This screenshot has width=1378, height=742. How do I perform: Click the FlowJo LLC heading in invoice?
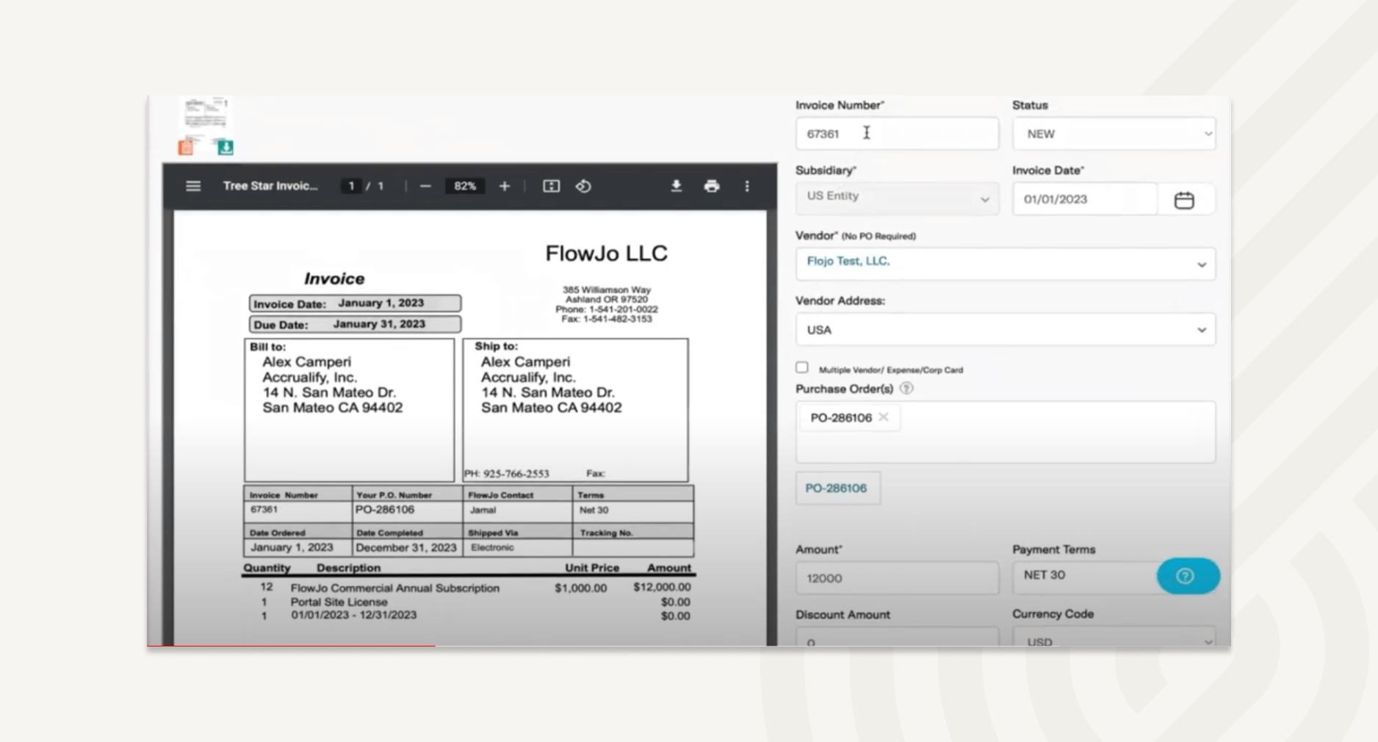[x=606, y=253]
